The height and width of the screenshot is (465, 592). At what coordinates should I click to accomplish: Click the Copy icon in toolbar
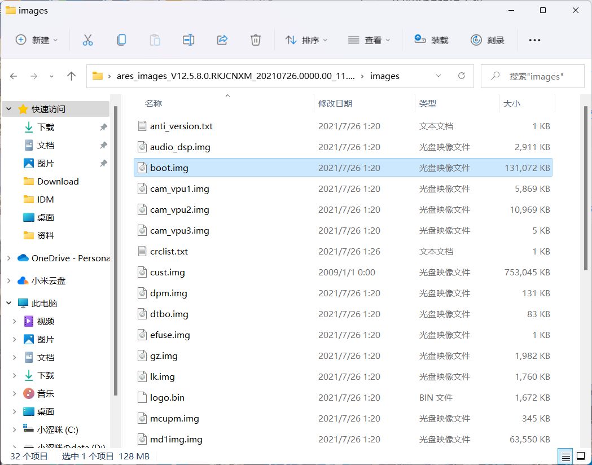click(121, 40)
